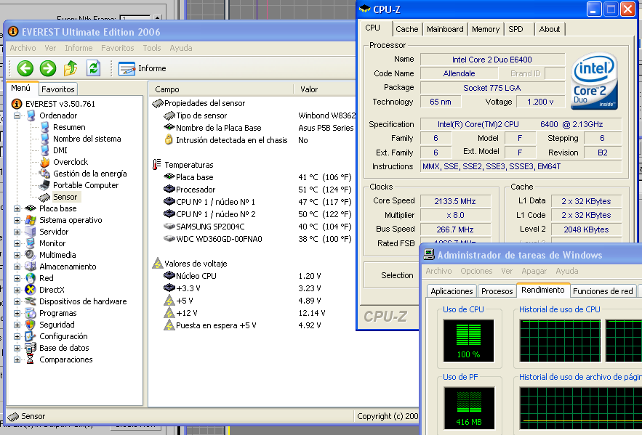
Task: Switch to the Aplicaciones tab in Task Manager
Action: click(452, 291)
